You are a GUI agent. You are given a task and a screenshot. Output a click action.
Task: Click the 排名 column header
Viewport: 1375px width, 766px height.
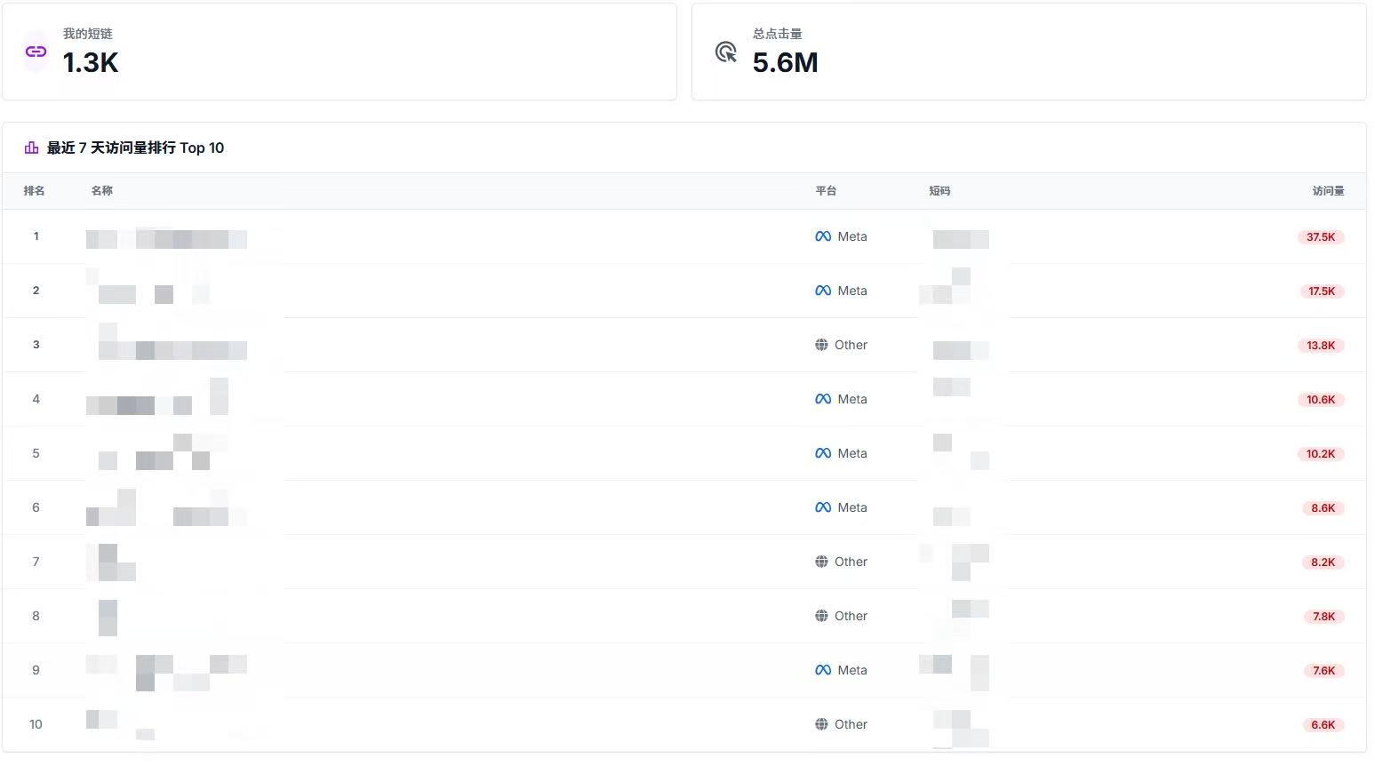point(34,191)
